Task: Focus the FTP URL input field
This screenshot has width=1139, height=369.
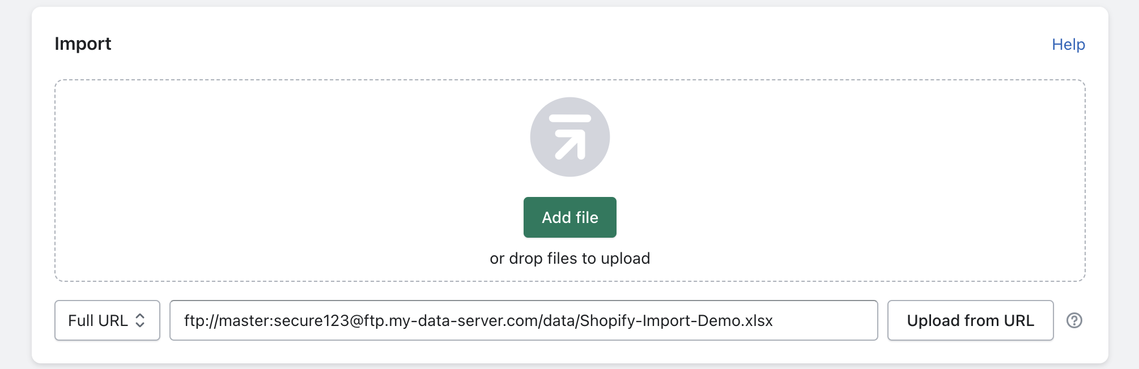Action: coord(523,320)
